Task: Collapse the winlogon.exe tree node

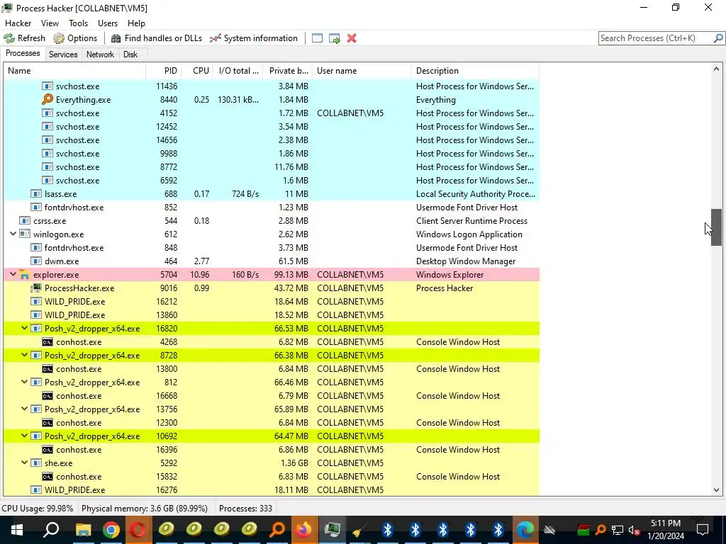Action: pyautogui.click(x=13, y=234)
